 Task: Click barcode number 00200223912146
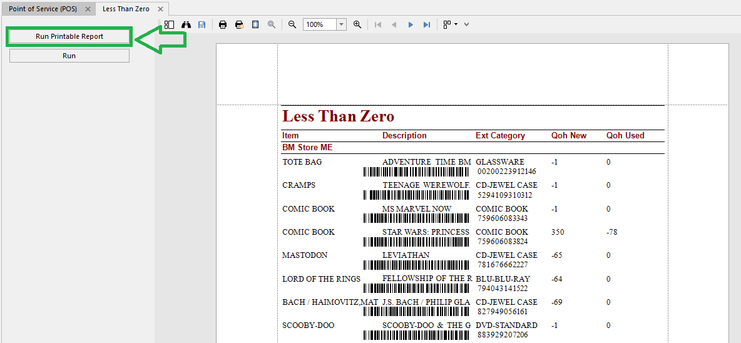coord(506,171)
